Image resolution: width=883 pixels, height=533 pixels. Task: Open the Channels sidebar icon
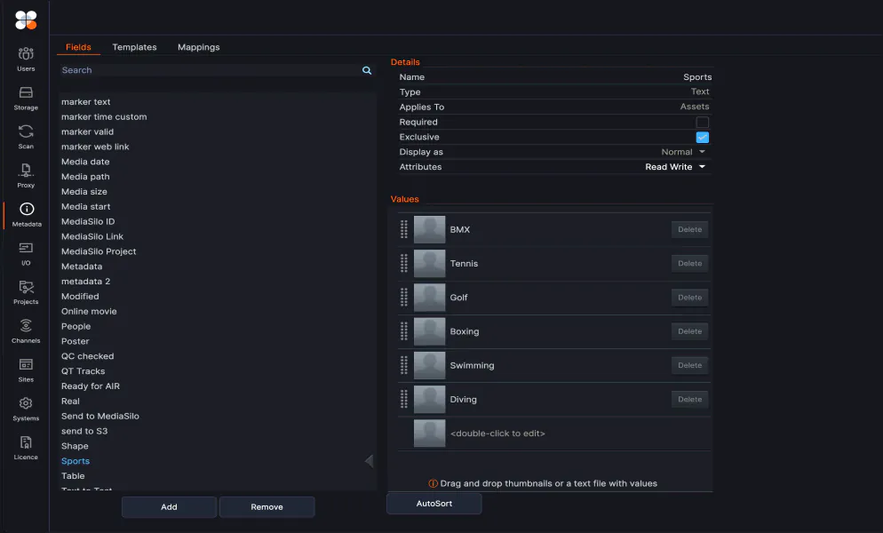(x=26, y=330)
